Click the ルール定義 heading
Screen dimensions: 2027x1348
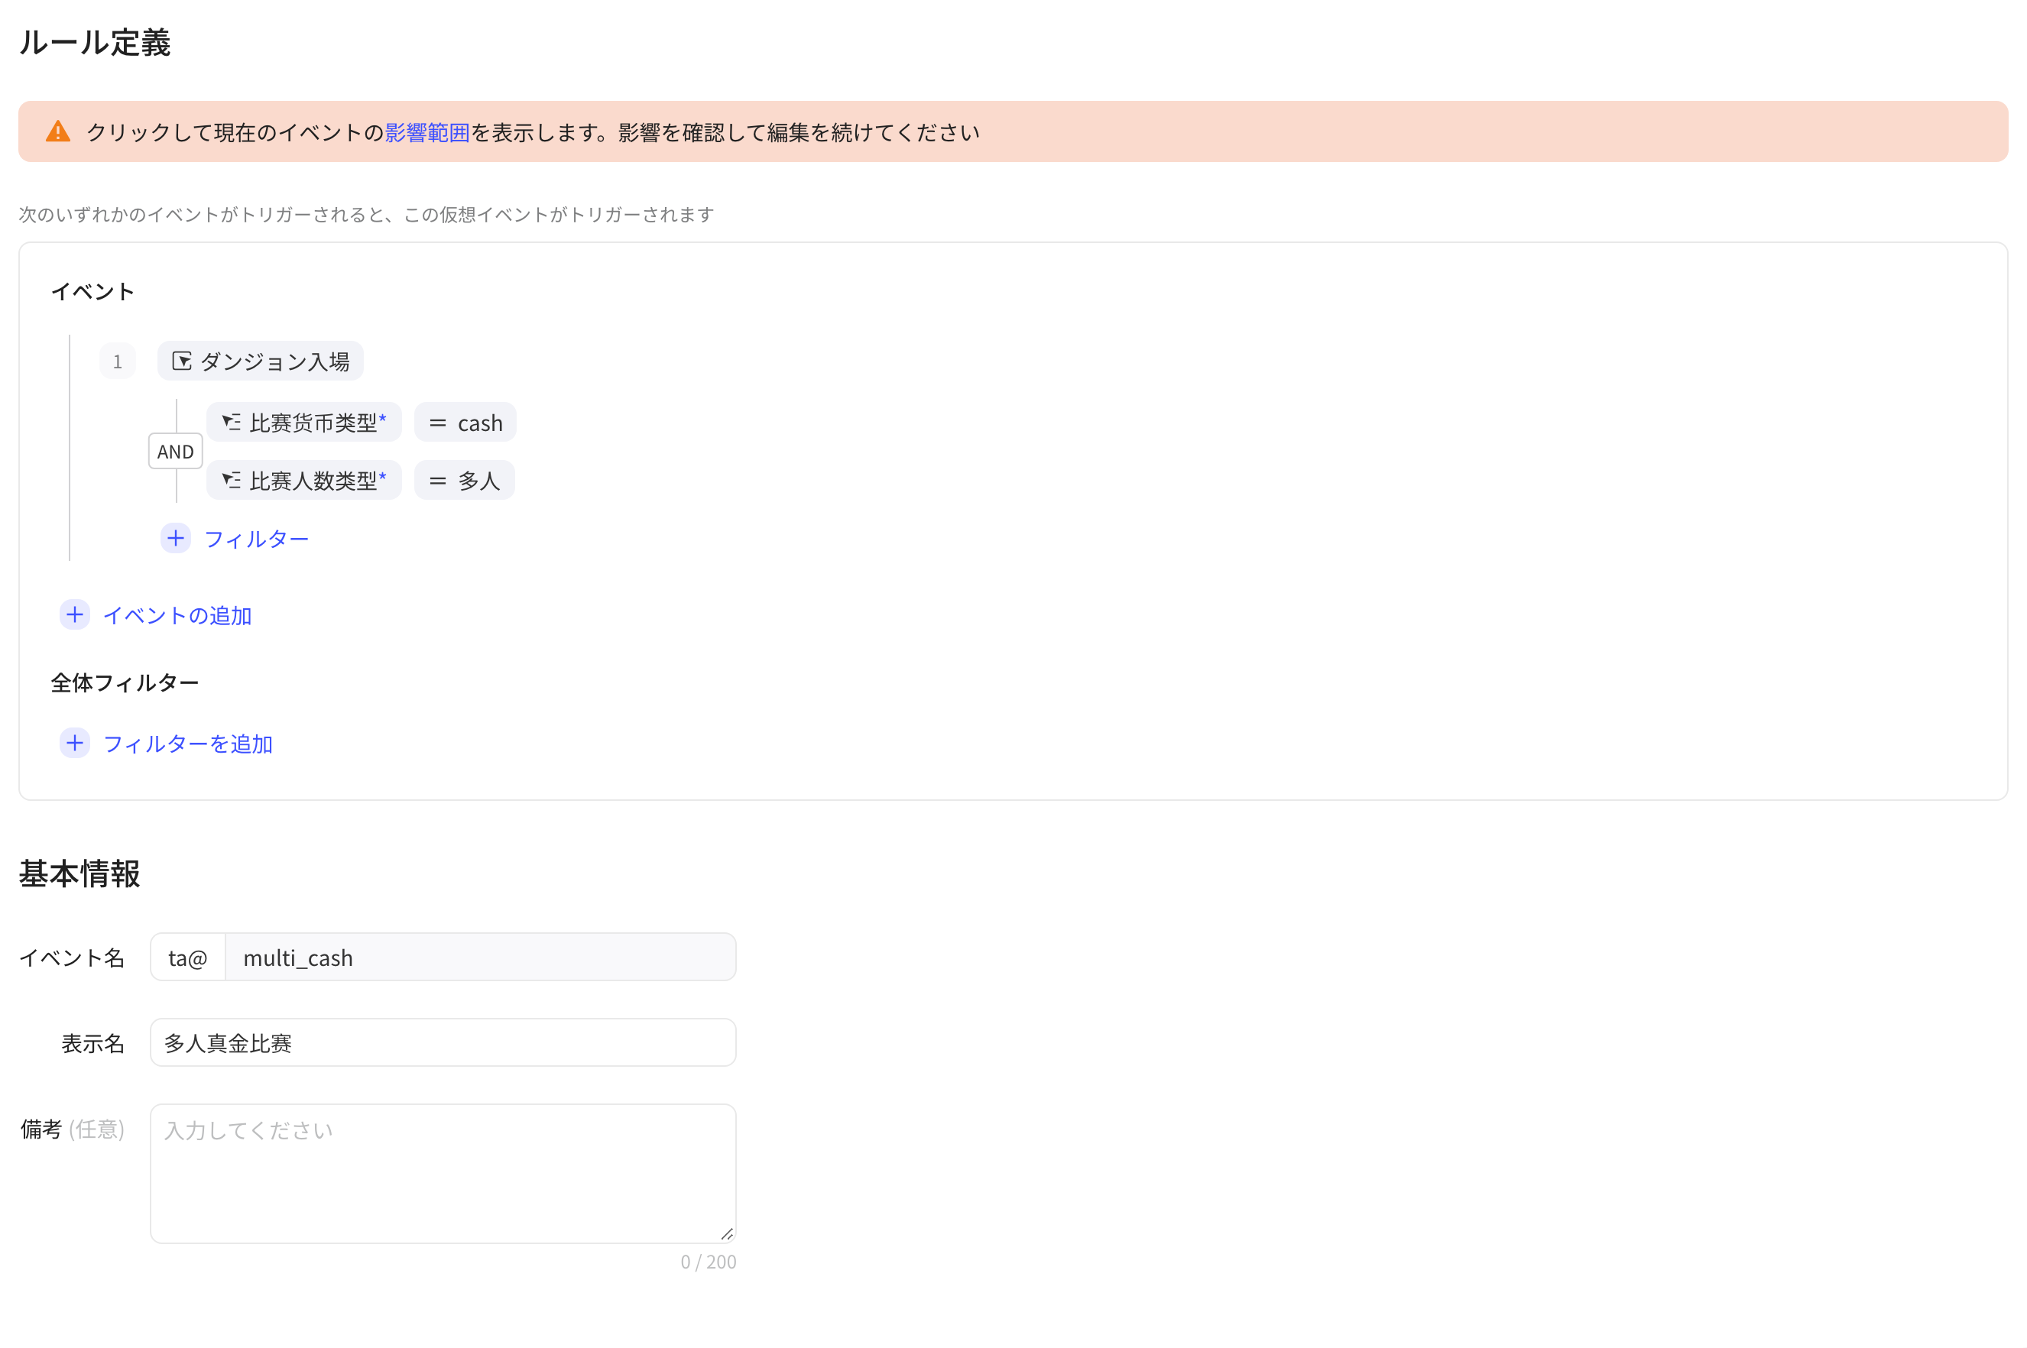95,42
